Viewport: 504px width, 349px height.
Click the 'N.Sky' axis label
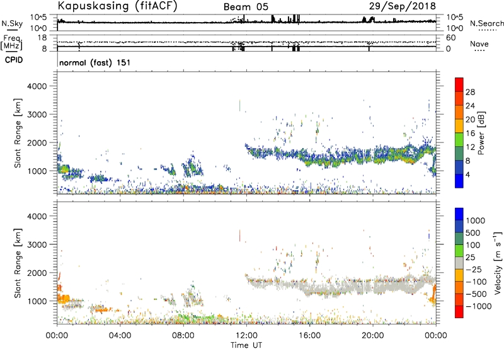click(12, 23)
